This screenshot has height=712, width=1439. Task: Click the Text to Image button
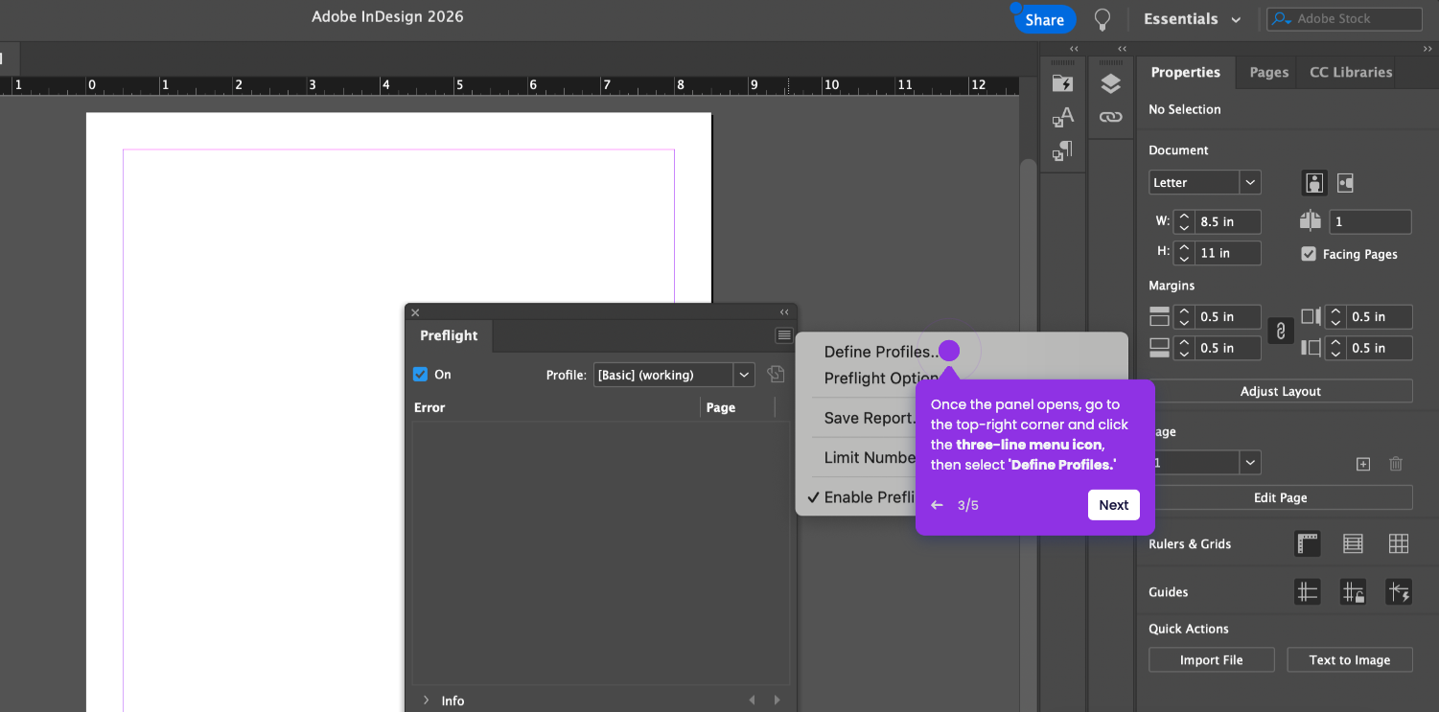point(1349,659)
